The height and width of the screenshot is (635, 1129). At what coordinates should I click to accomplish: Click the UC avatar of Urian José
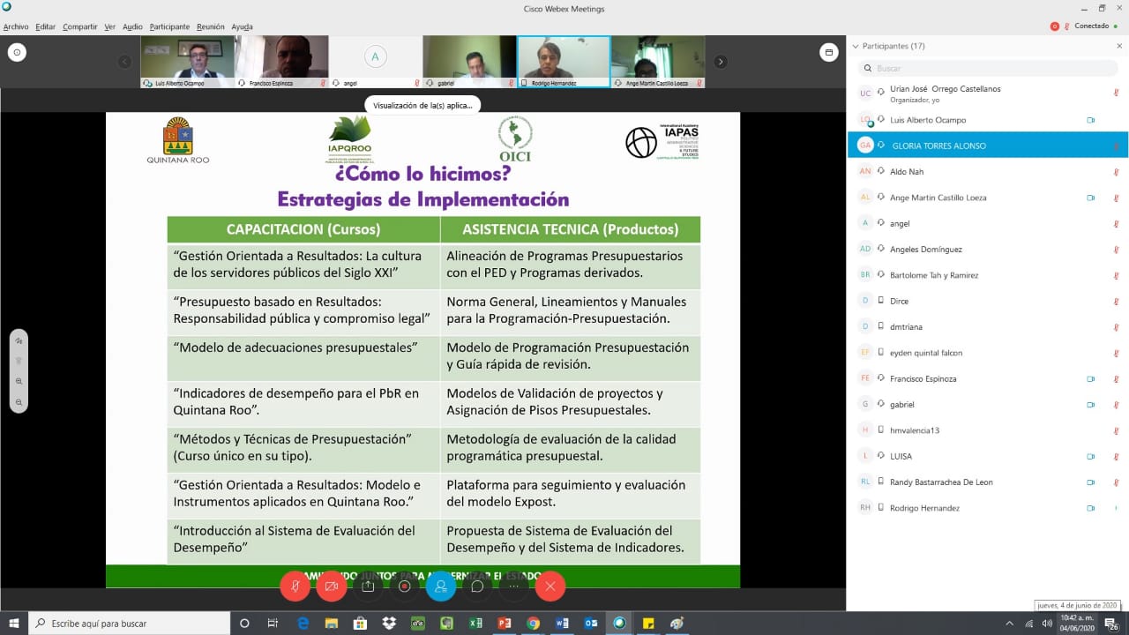[865, 93]
